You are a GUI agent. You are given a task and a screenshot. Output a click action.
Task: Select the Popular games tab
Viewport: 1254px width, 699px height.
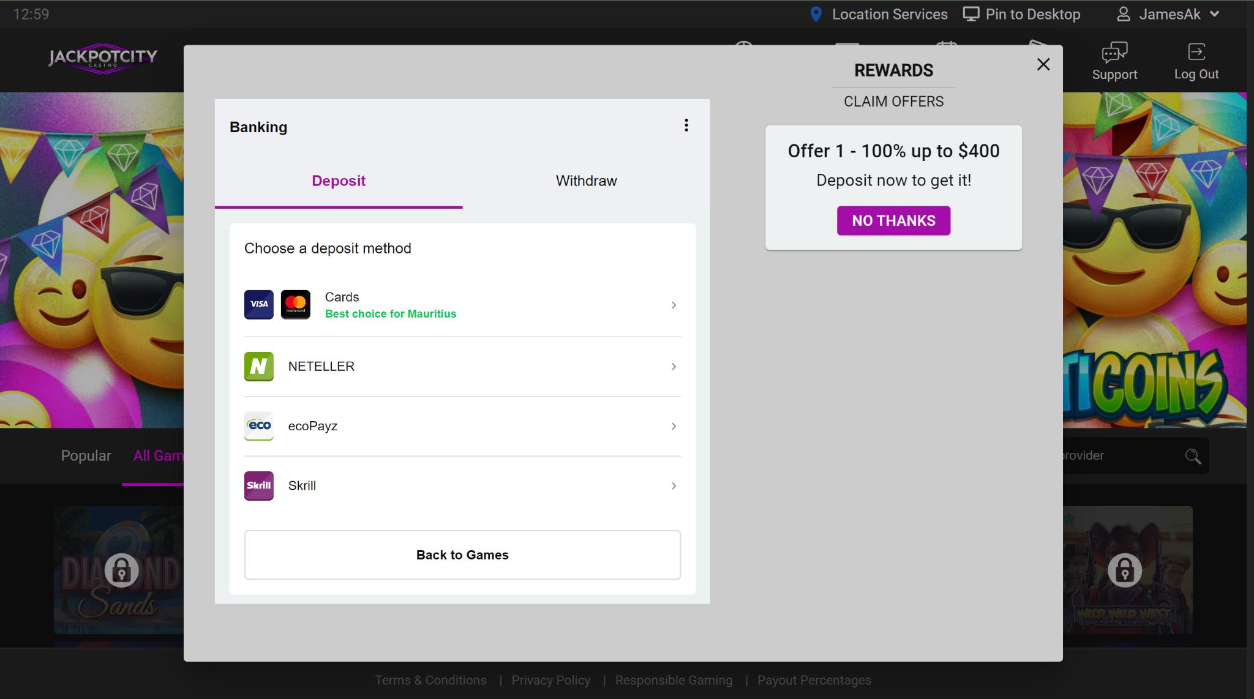(x=86, y=455)
